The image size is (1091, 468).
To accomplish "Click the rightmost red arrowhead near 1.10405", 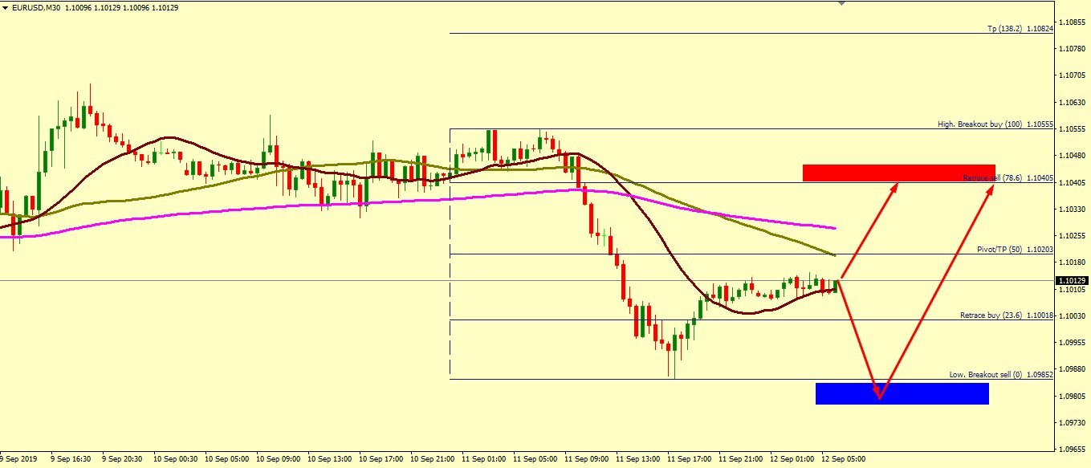I will tap(991, 188).
